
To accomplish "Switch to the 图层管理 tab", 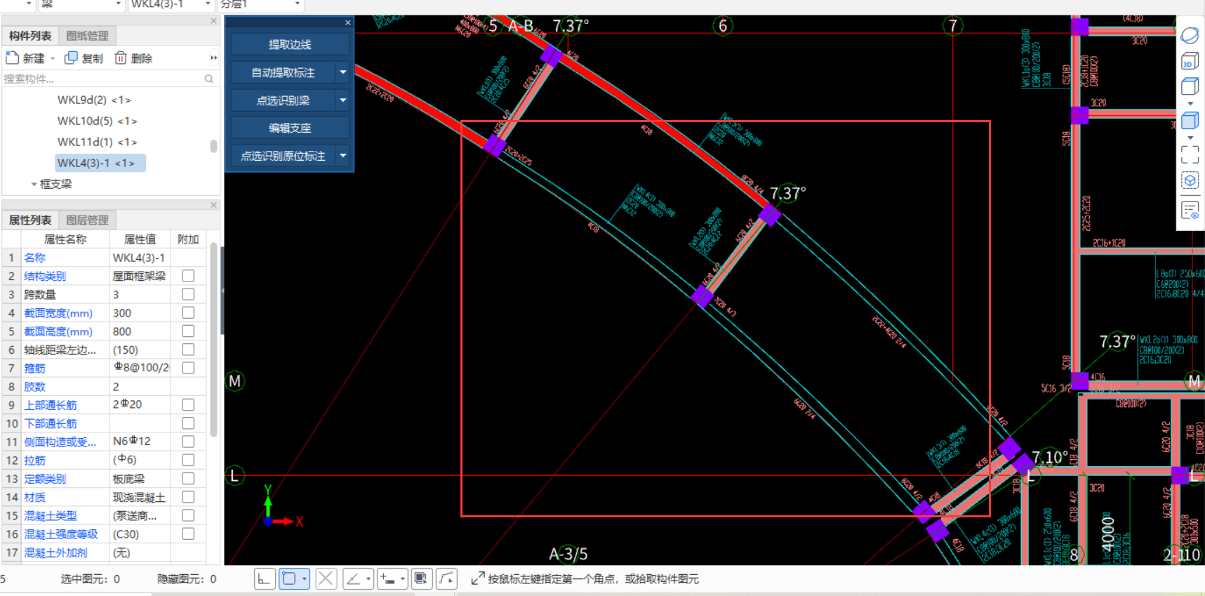I will tap(87, 220).
